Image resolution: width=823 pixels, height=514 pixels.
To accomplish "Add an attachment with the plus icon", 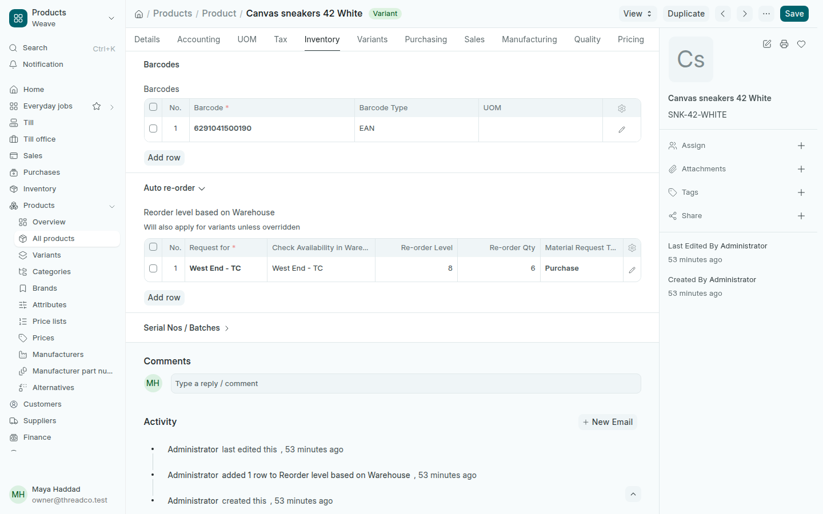I will (801, 169).
